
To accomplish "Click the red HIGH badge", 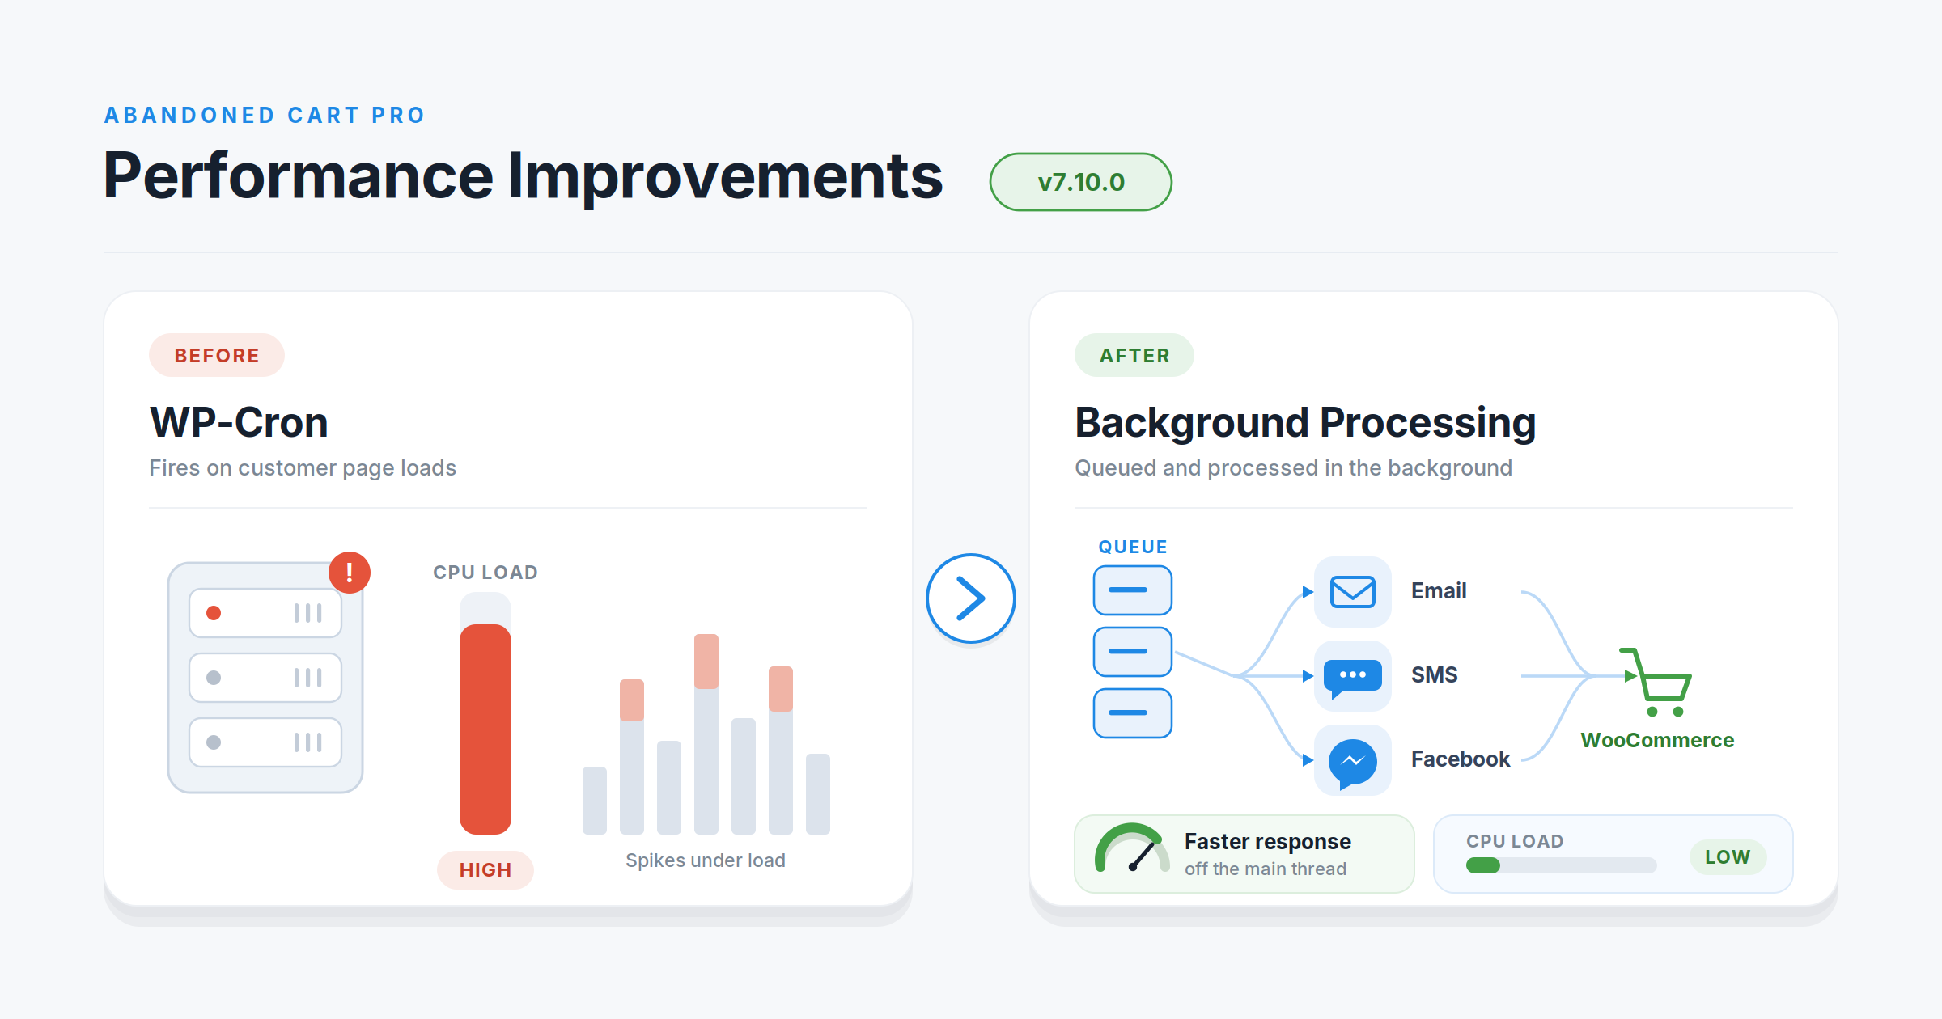I will 485,870.
